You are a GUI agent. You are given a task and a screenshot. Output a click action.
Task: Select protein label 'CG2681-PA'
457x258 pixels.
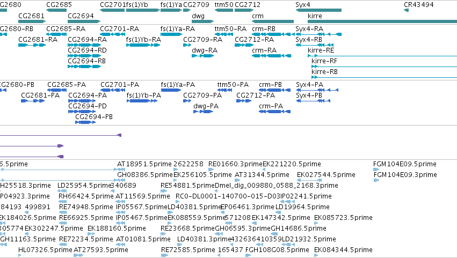[40, 95]
